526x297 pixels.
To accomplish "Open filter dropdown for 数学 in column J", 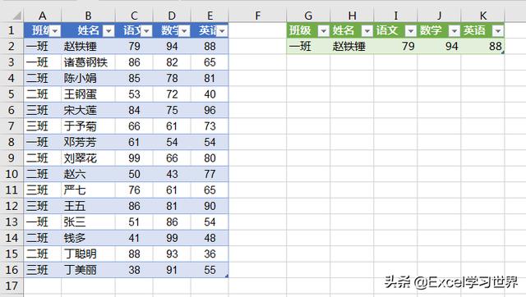I will [x=454, y=31].
